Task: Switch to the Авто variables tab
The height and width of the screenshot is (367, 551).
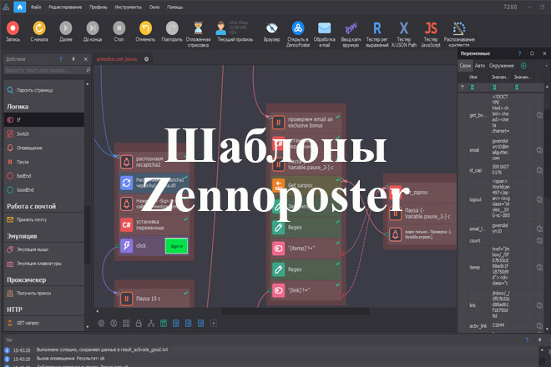Action: click(x=480, y=66)
